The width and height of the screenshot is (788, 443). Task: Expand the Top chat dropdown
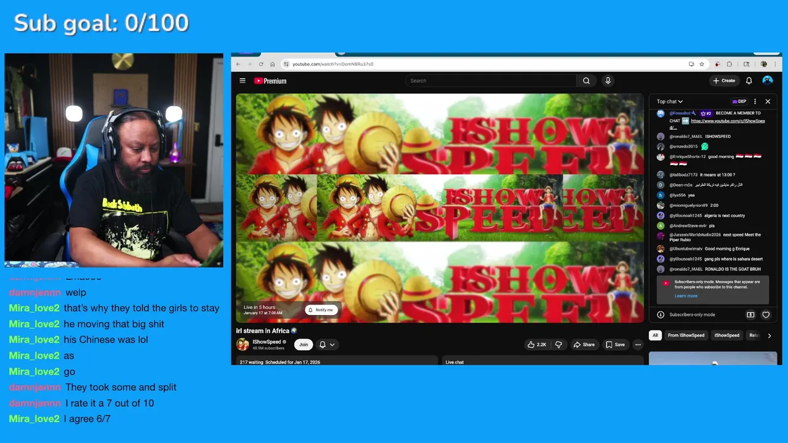(670, 102)
